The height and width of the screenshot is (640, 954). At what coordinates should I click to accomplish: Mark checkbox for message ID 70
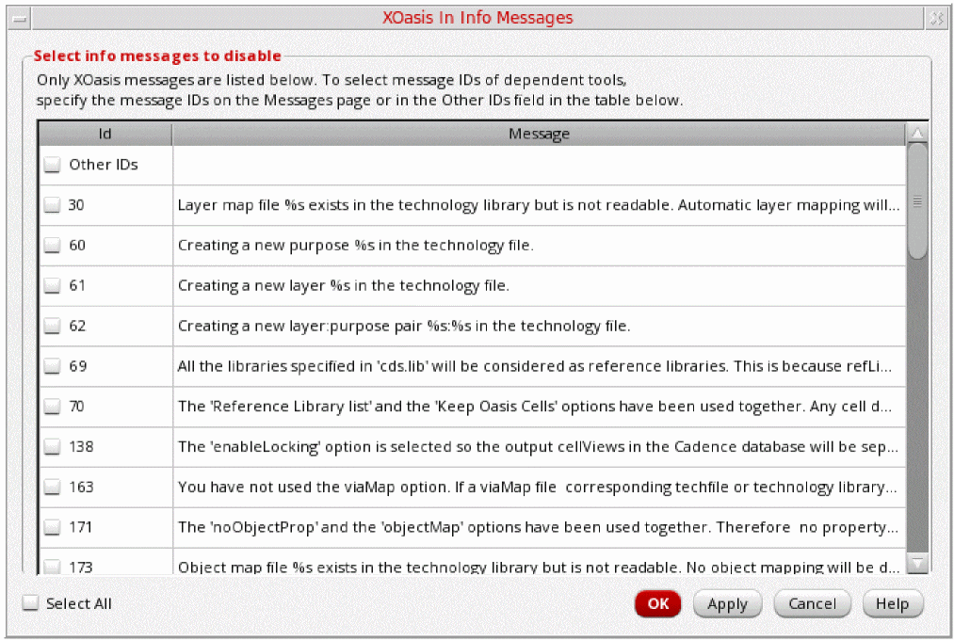53,406
